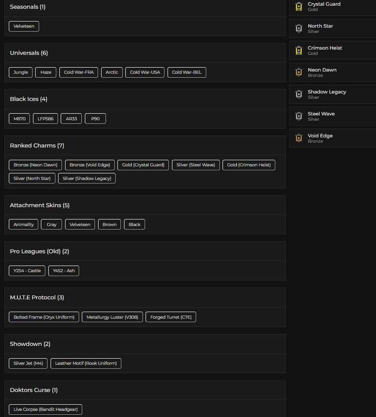This screenshot has height=417, width=376.
Task: Click the Crimson Heist gold shield icon
Action: (299, 50)
